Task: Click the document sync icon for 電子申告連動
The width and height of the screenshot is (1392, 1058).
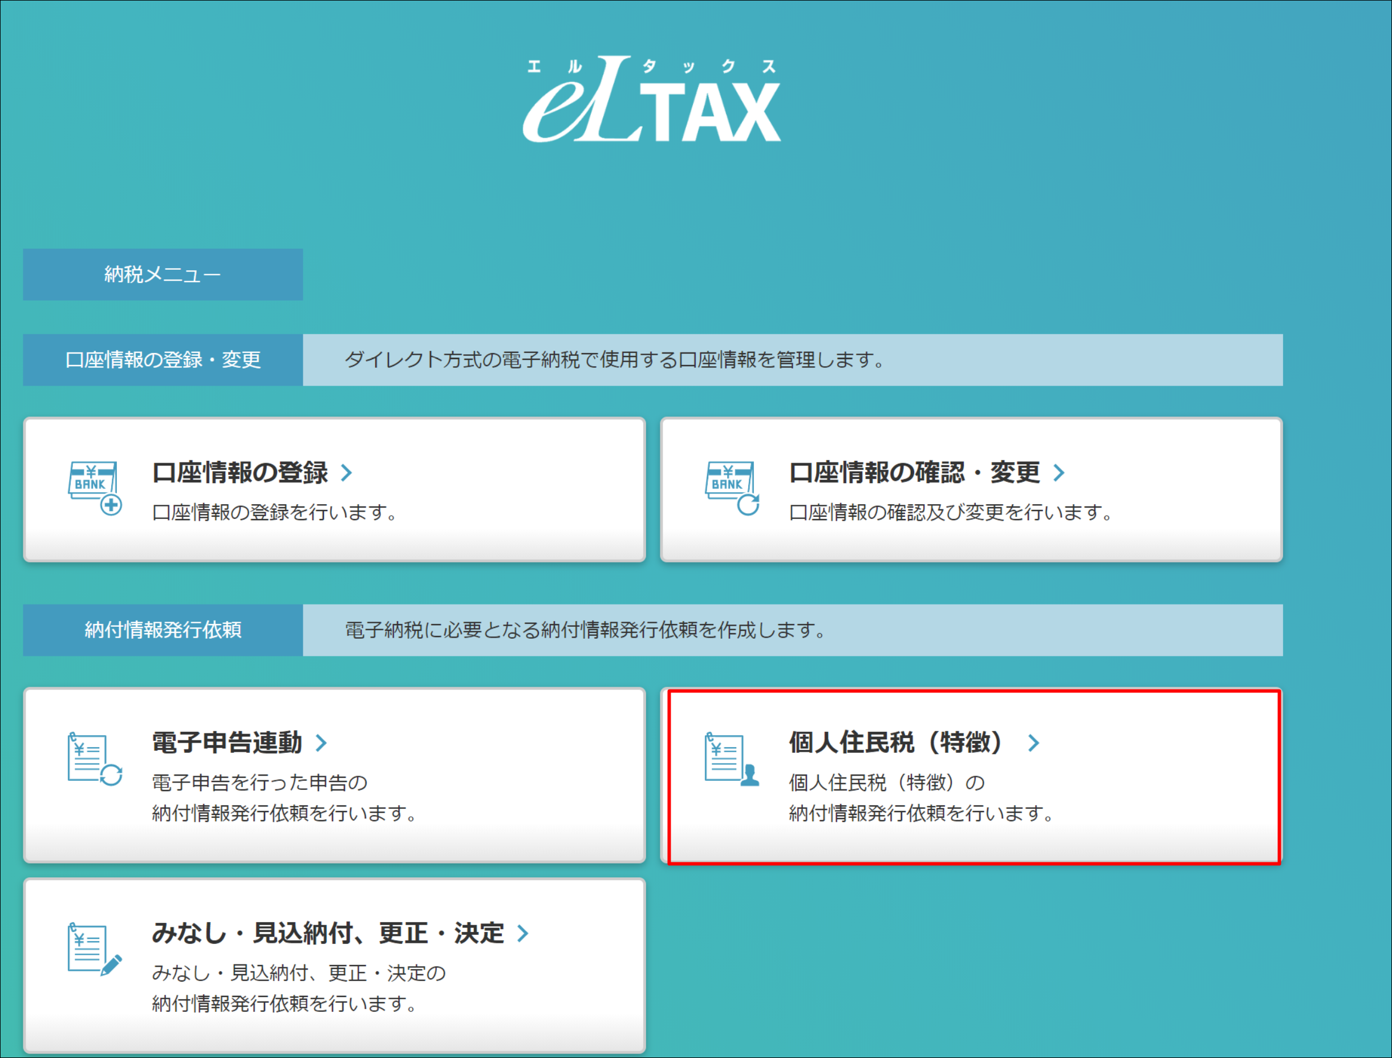Action: tap(95, 760)
